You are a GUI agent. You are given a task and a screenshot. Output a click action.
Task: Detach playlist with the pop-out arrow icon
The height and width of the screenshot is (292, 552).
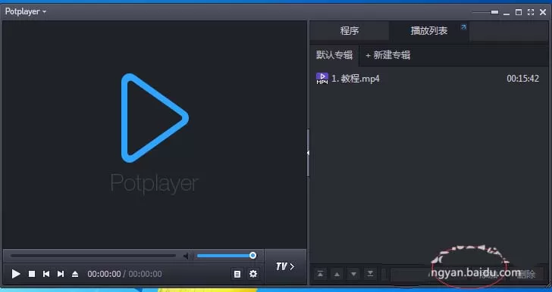point(463,27)
